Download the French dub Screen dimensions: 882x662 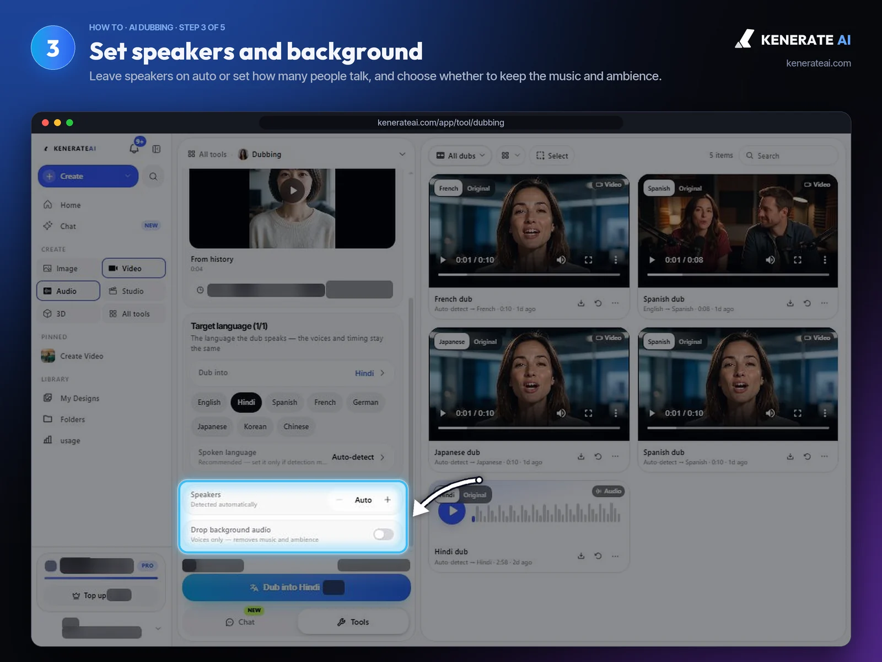581,303
